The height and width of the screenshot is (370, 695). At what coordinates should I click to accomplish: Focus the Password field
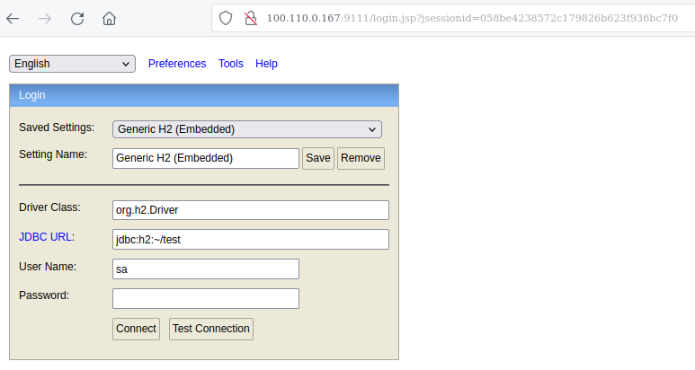[x=206, y=299]
